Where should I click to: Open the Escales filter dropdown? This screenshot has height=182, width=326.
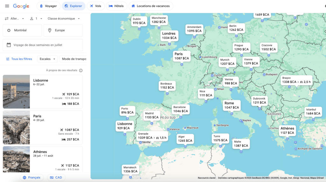48,59
